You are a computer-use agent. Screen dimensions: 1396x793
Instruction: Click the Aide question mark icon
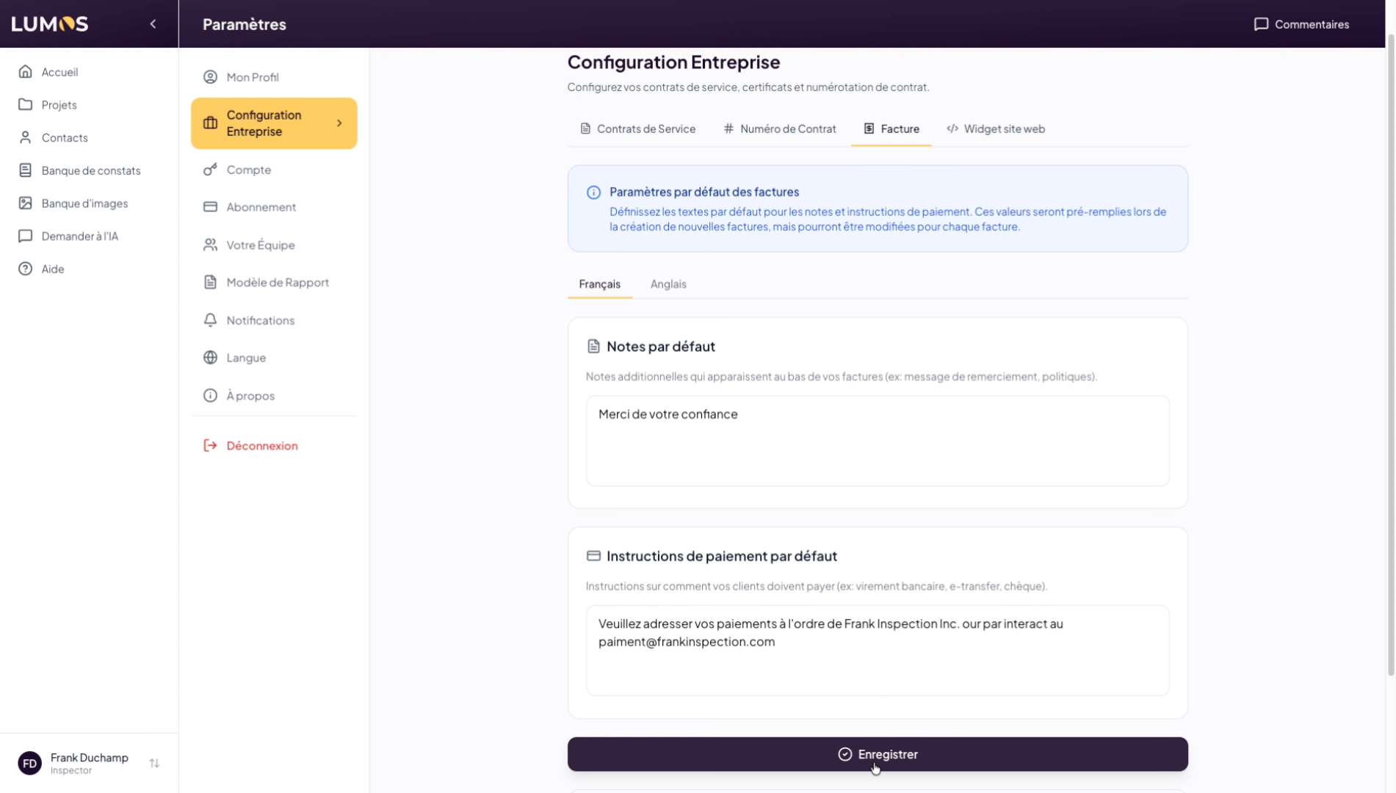pos(26,269)
